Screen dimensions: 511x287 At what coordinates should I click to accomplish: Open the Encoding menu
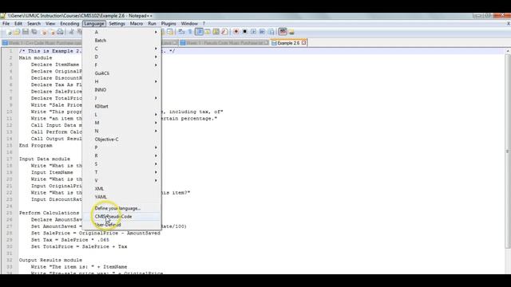tap(69, 23)
